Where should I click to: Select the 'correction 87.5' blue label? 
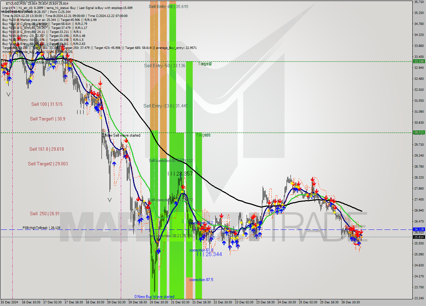click(x=201, y=280)
